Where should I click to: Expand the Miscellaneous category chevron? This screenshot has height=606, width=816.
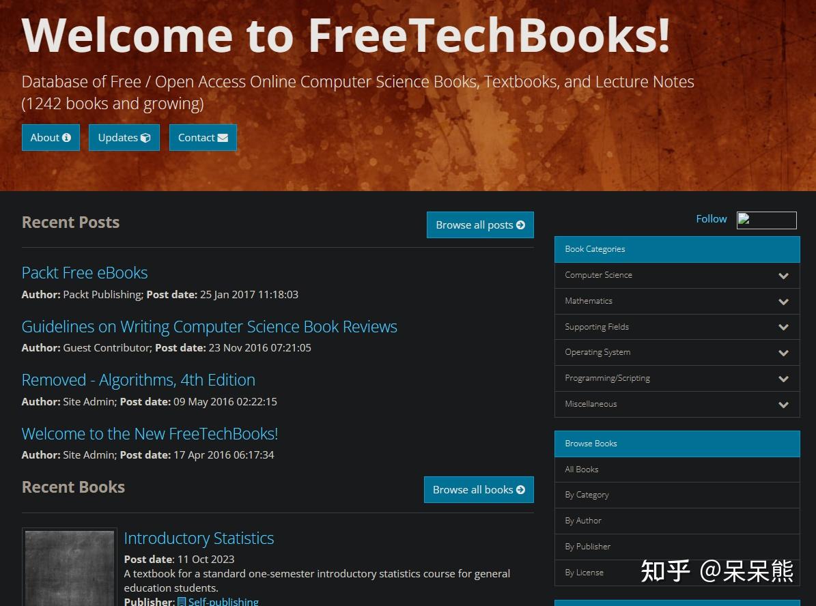[x=783, y=405]
